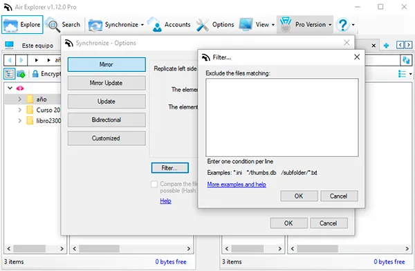Viewport: 415px width, 271px height.
Task: Expand the list view style dropdown arrow
Action: coord(411,74)
